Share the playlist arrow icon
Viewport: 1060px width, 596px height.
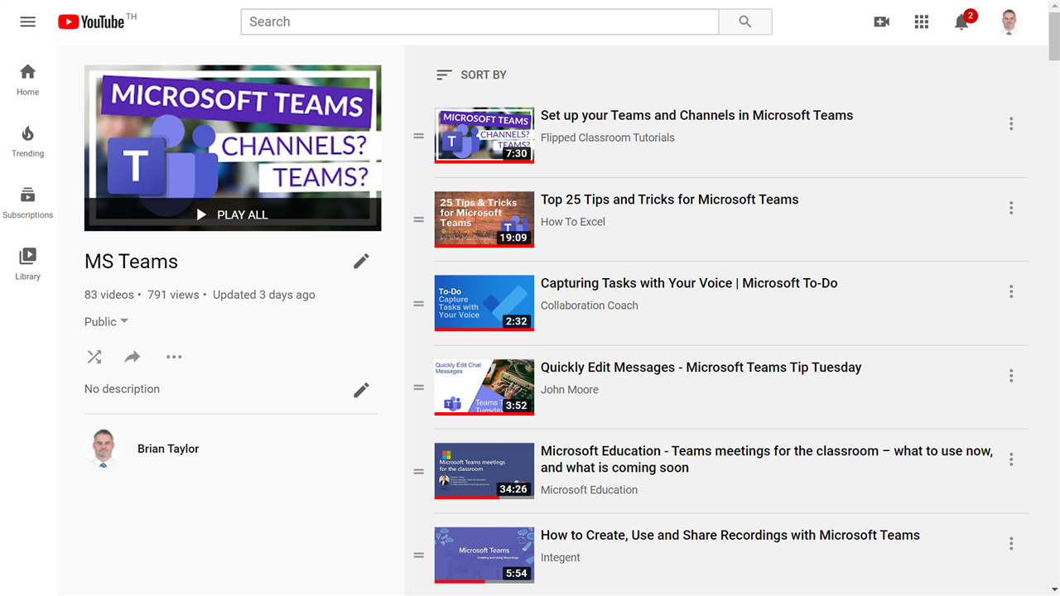coord(132,357)
